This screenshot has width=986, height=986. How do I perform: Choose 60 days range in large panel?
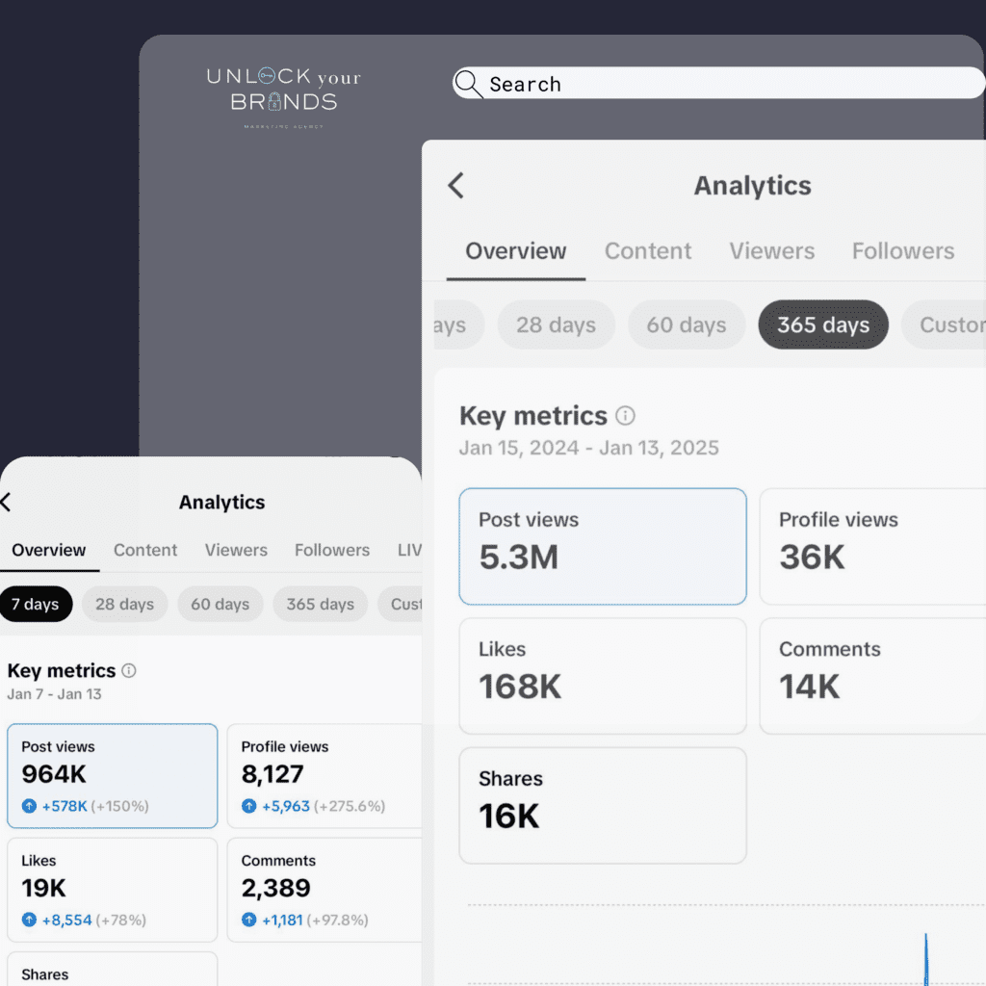[x=686, y=324]
